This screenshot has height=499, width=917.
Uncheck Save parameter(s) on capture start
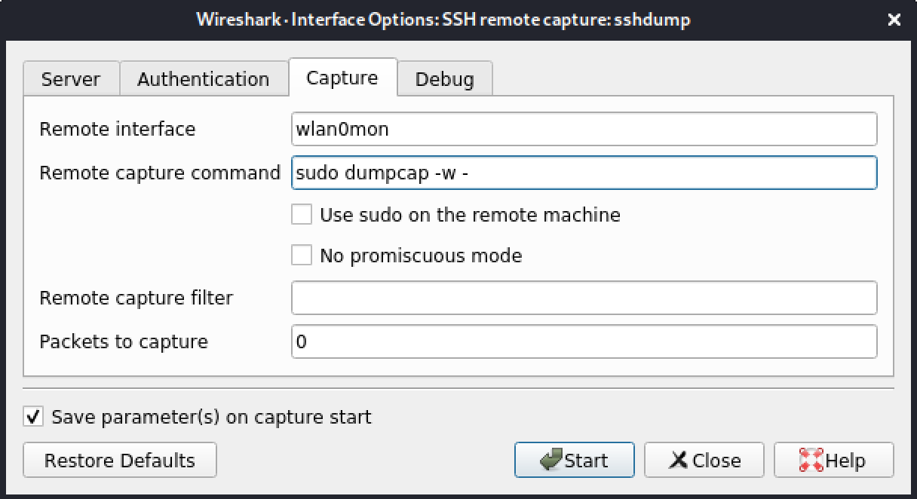pyautogui.click(x=33, y=417)
